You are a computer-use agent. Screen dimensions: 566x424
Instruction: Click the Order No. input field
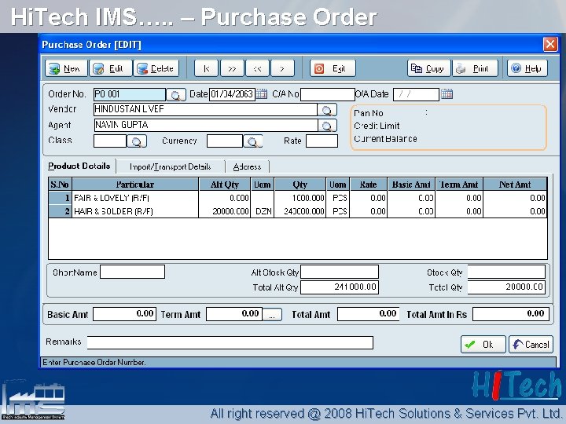click(x=130, y=94)
